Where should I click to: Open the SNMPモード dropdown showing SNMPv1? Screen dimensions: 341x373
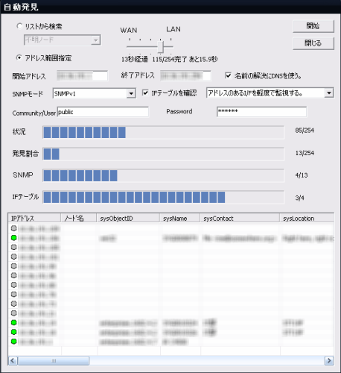pyautogui.click(x=94, y=93)
